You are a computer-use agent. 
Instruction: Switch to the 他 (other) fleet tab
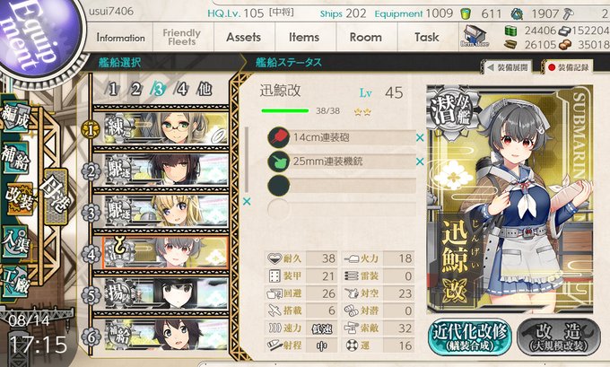[205, 90]
